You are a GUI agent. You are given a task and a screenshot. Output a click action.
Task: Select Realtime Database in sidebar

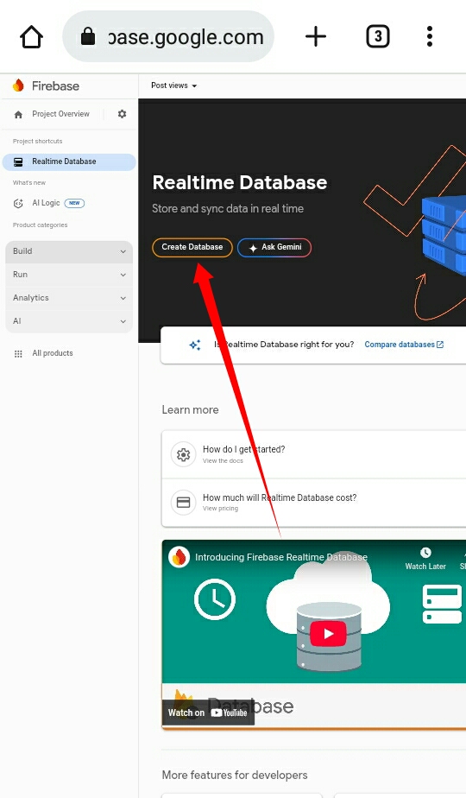click(69, 161)
